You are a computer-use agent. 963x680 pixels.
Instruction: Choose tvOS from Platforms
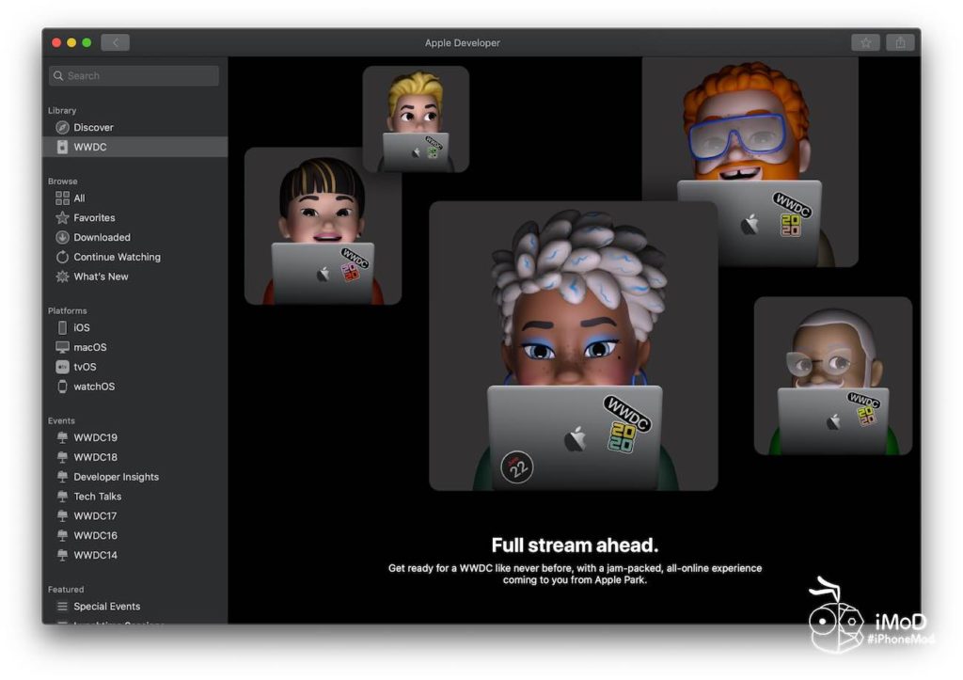pyautogui.click(x=85, y=367)
